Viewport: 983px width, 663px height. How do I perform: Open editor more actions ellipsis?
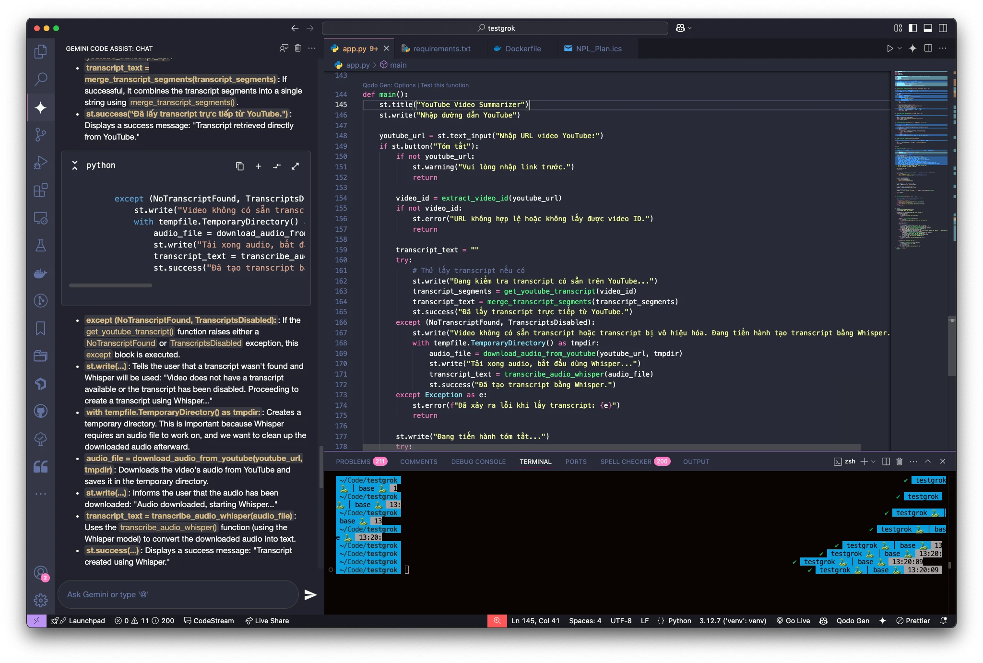point(943,48)
